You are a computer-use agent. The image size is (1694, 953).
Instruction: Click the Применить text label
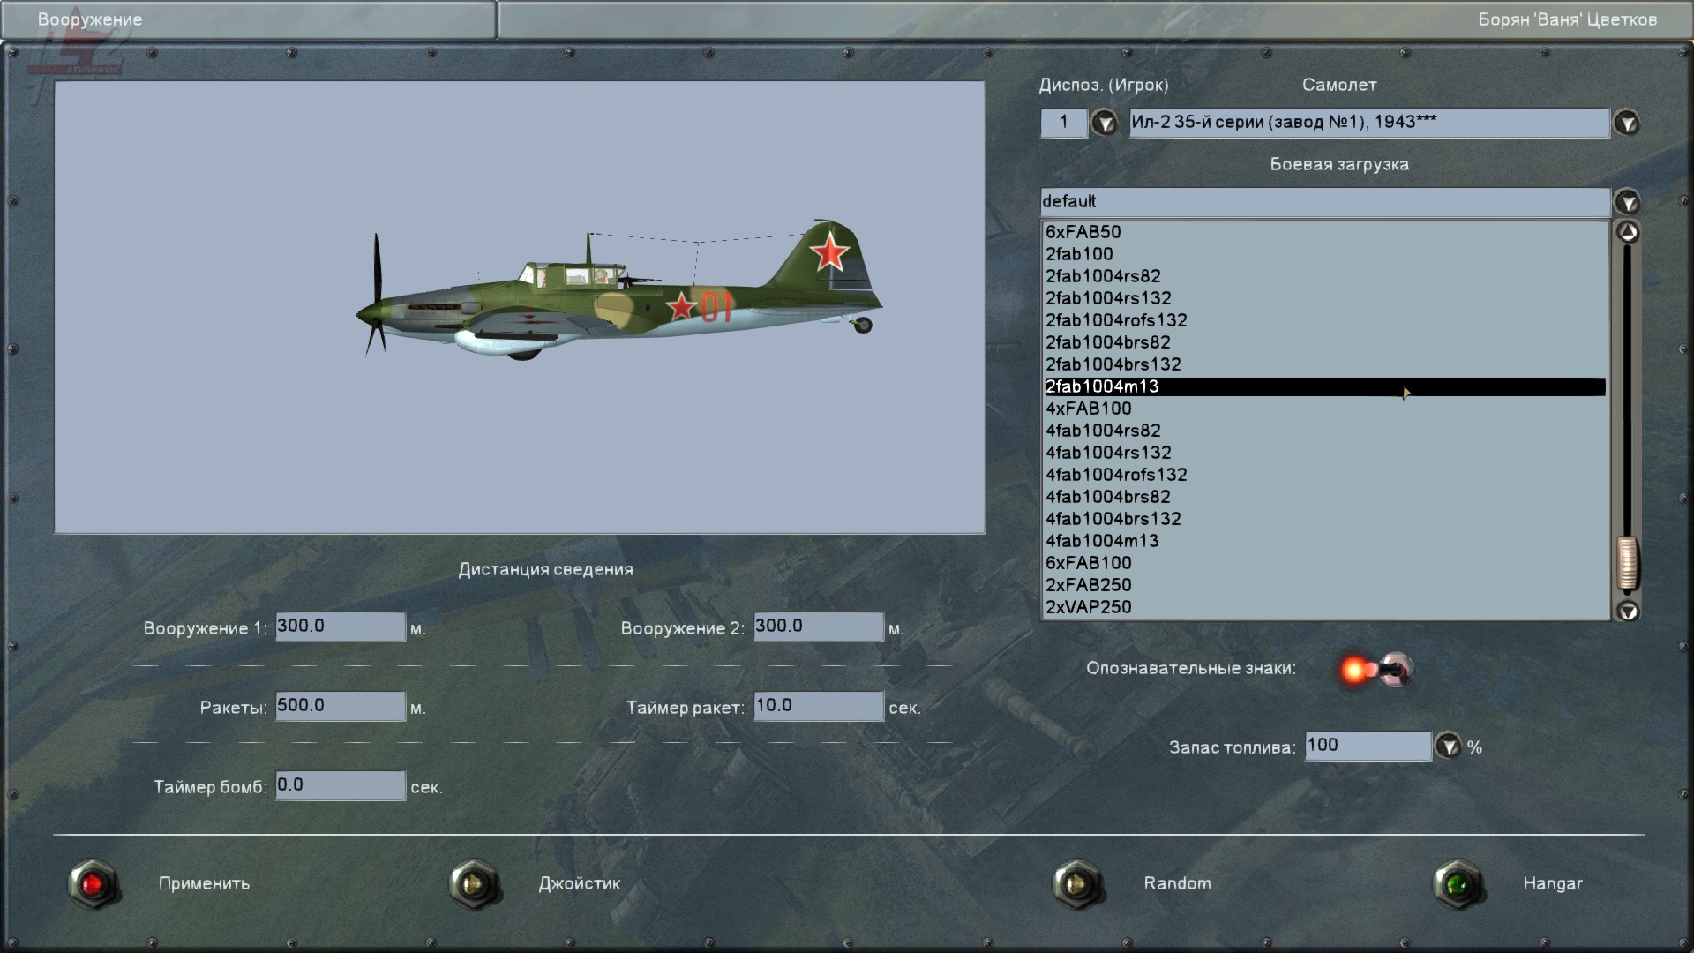204,883
